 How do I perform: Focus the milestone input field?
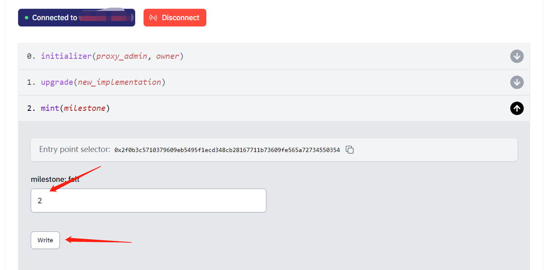pyautogui.click(x=148, y=200)
